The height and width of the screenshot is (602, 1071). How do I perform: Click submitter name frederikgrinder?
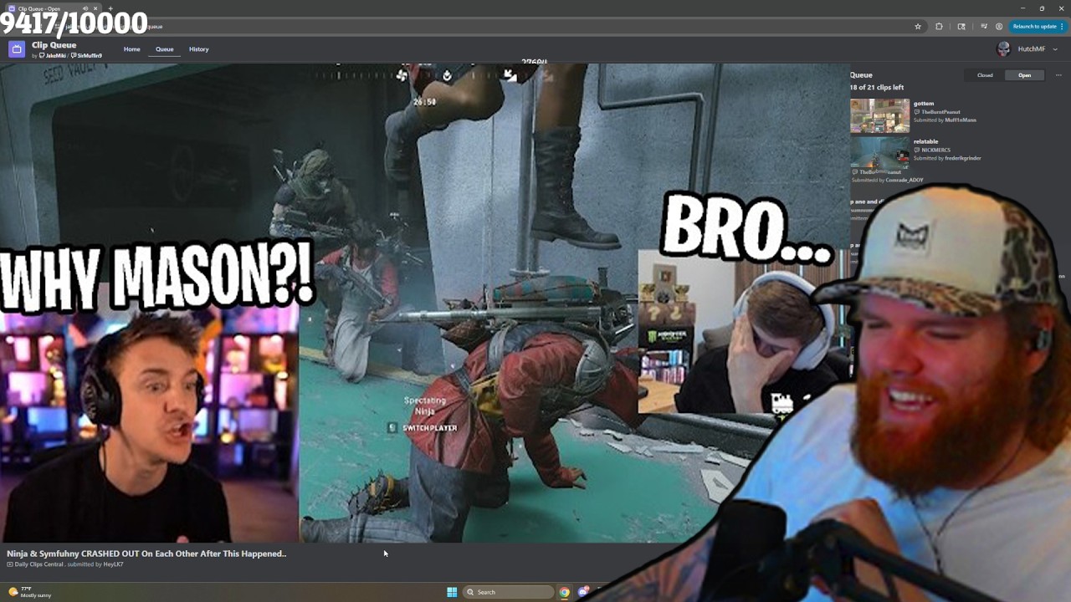coord(963,158)
